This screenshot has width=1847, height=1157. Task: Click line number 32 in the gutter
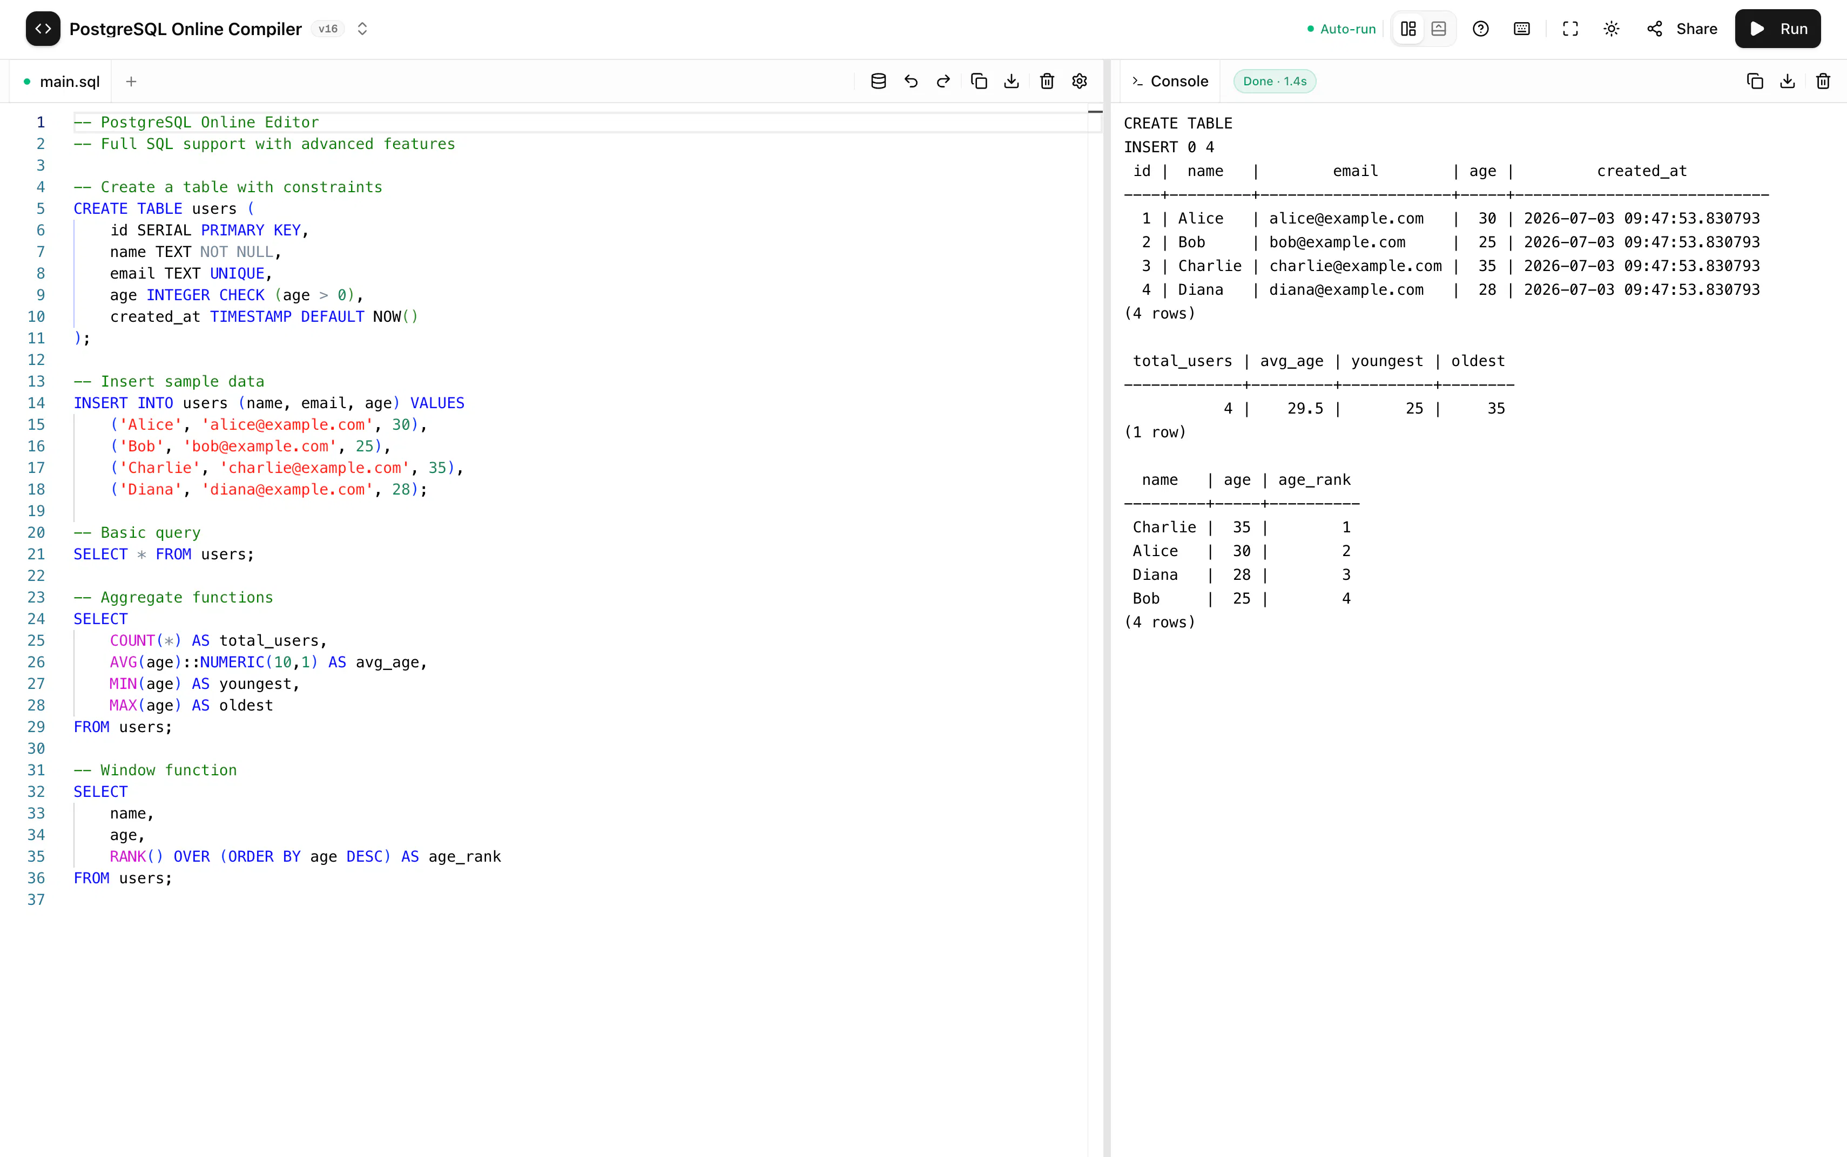(x=36, y=792)
